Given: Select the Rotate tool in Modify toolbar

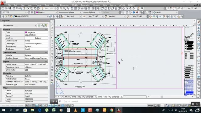Looking at the screenshot, I should (x=199, y=41).
